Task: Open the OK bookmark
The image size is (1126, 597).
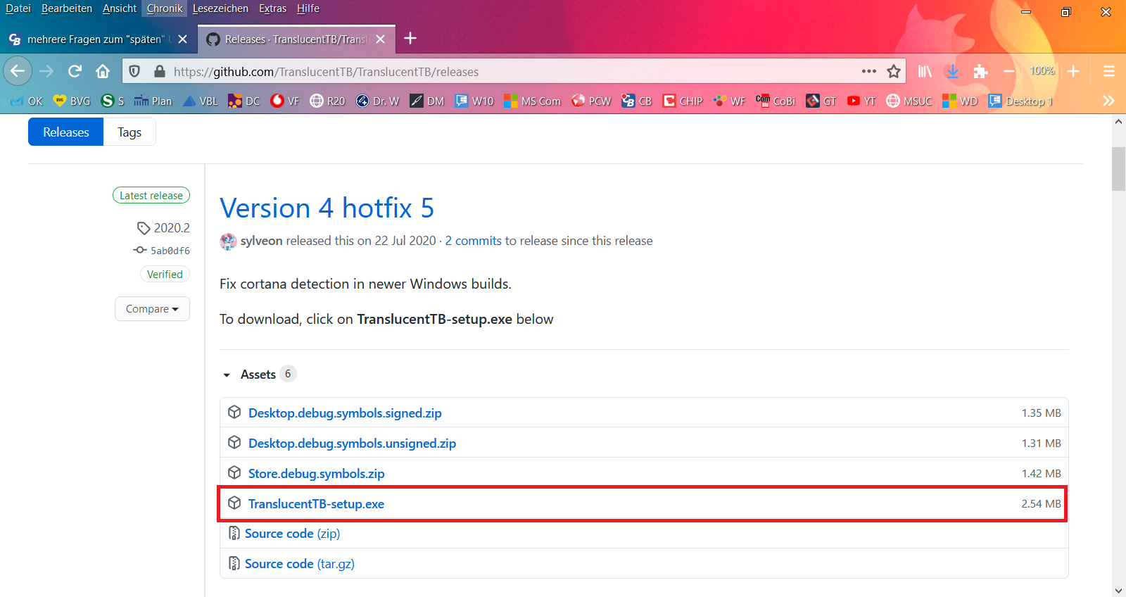Action: click(x=27, y=101)
